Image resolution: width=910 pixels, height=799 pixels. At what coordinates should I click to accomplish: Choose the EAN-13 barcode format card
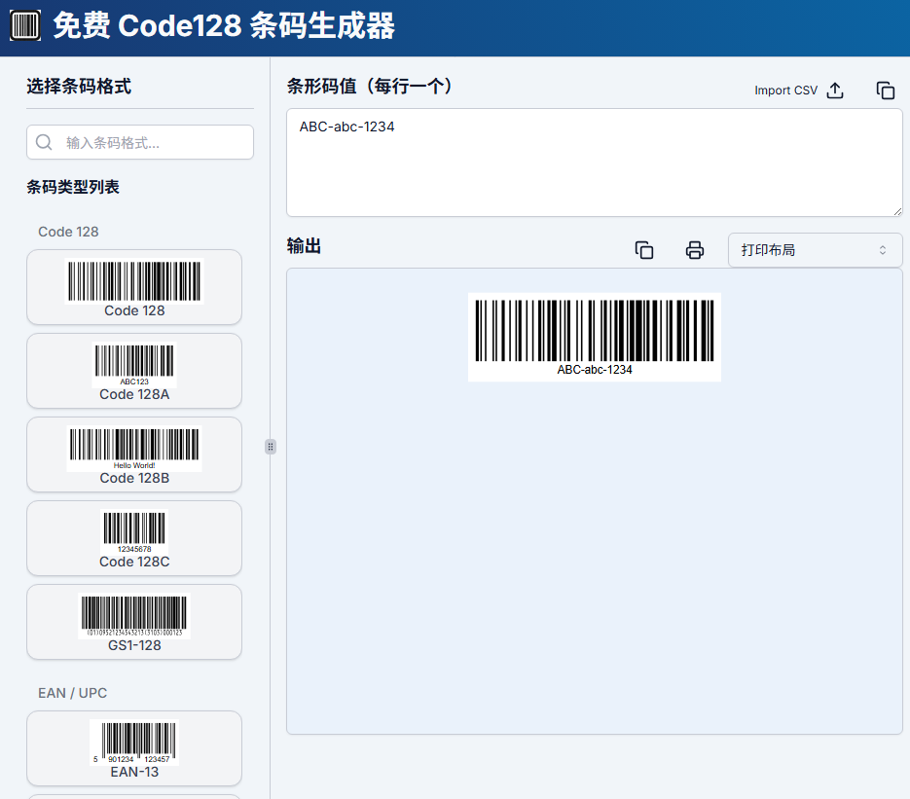pos(134,748)
